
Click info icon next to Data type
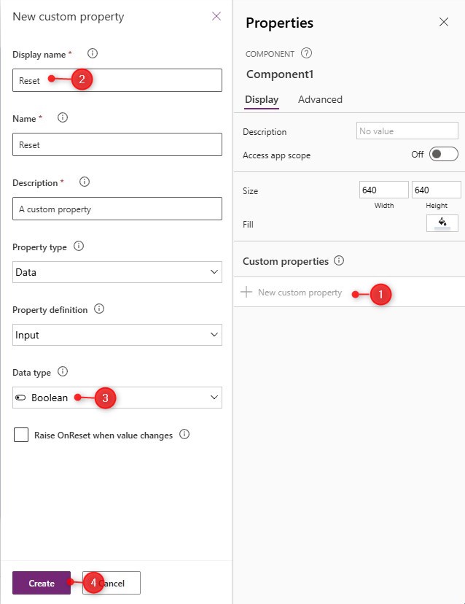63,371
